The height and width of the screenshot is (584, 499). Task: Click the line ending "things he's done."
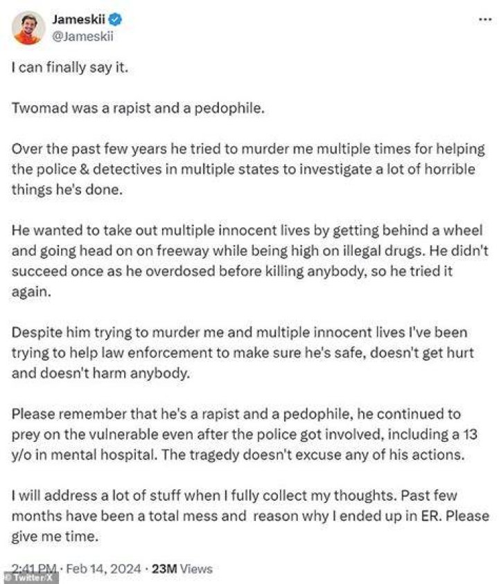pyautogui.click(x=67, y=190)
